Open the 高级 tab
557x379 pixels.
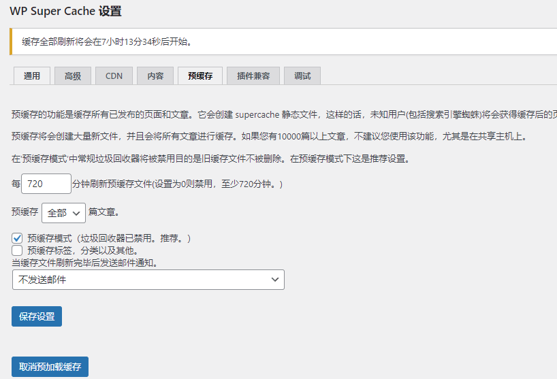coord(73,76)
